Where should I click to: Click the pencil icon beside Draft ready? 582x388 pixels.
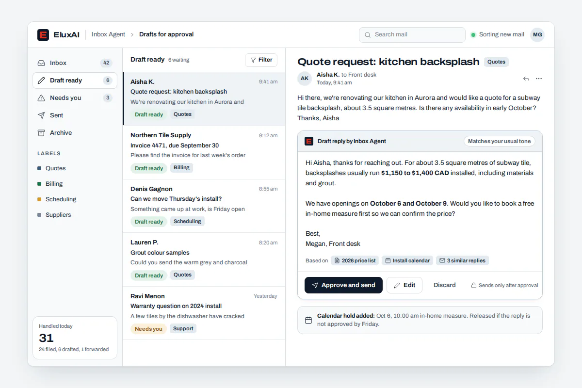(x=41, y=81)
